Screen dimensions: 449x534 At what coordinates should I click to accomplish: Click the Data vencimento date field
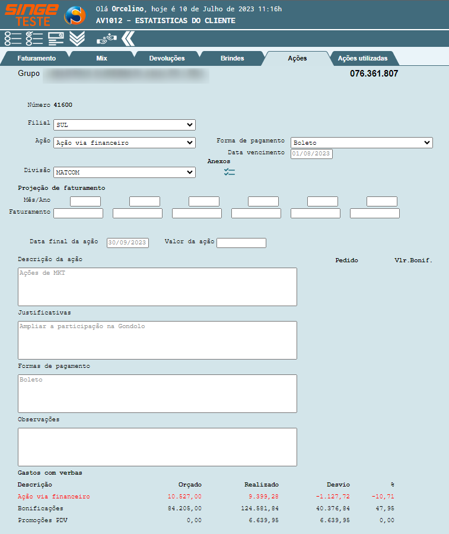click(x=311, y=154)
